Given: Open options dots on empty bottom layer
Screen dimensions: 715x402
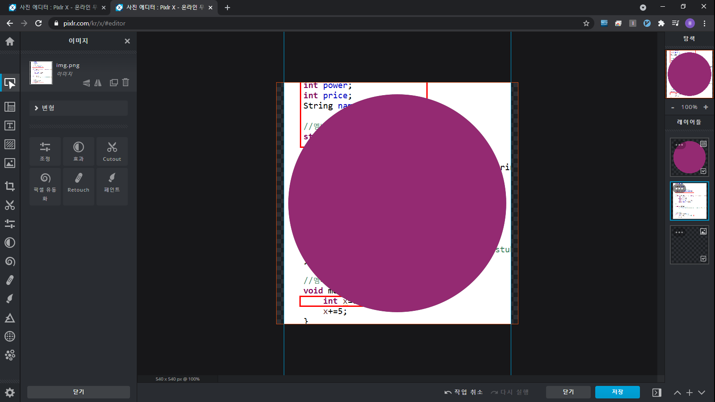Looking at the screenshot, I should point(679,232).
